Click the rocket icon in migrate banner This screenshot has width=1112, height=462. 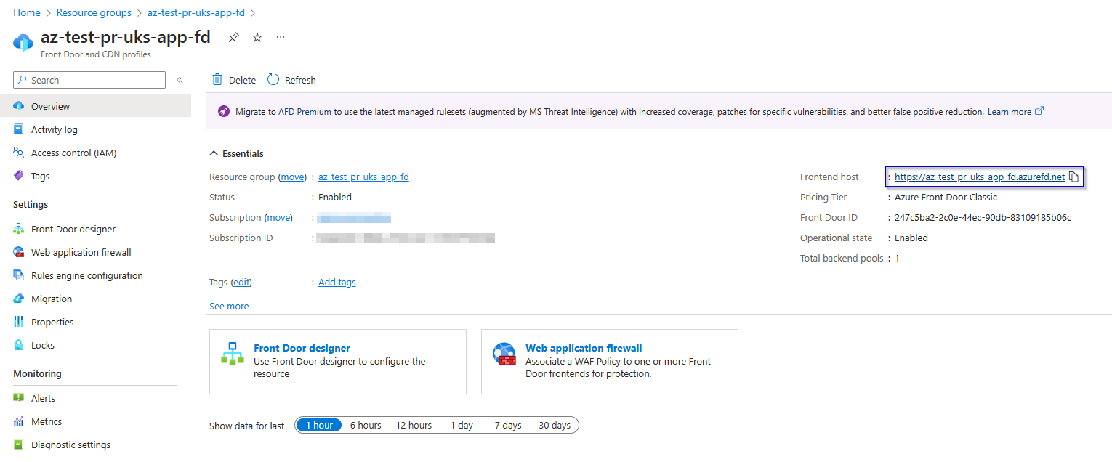pos(224,112)
